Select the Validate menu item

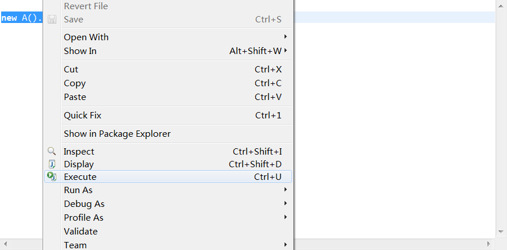(x=81, y=231)
